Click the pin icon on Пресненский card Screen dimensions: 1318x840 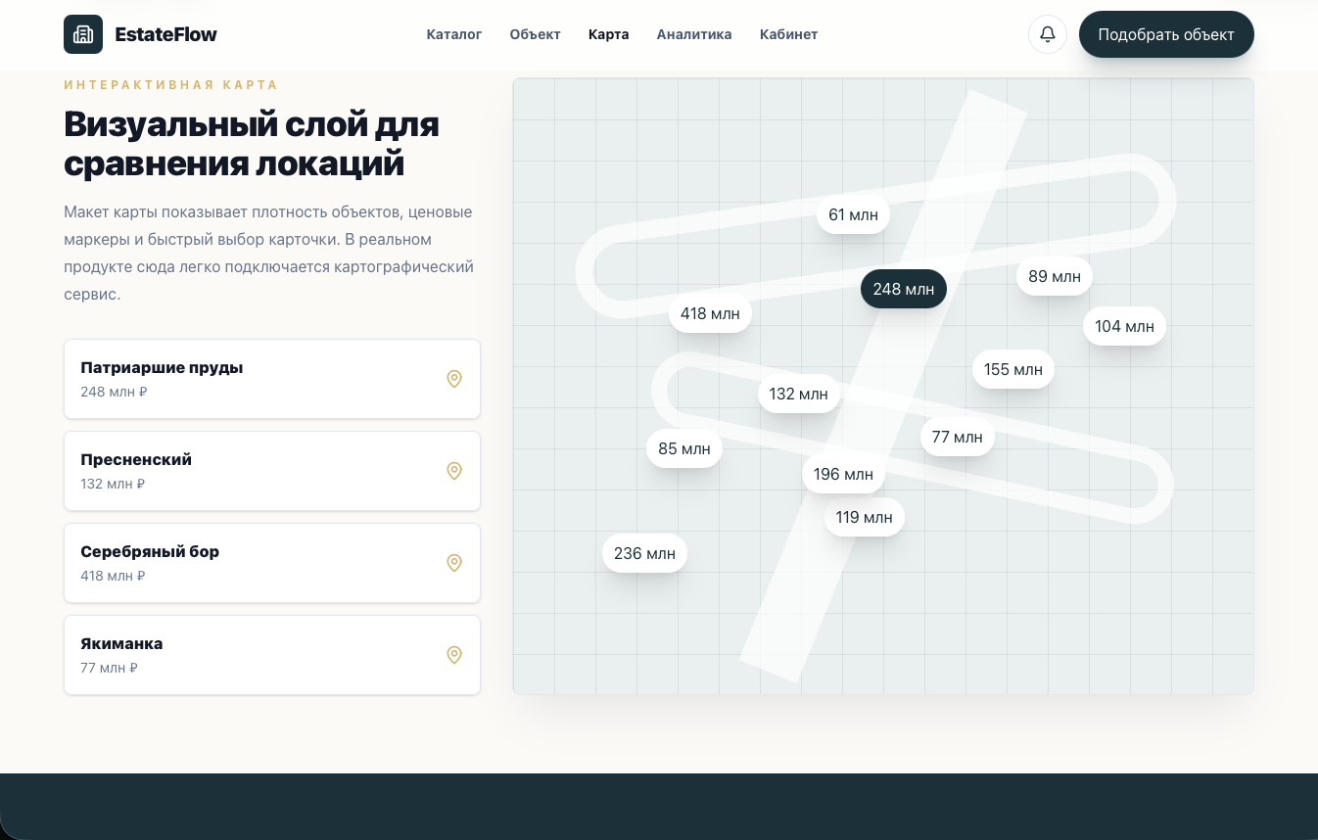[x=454, y=471]
